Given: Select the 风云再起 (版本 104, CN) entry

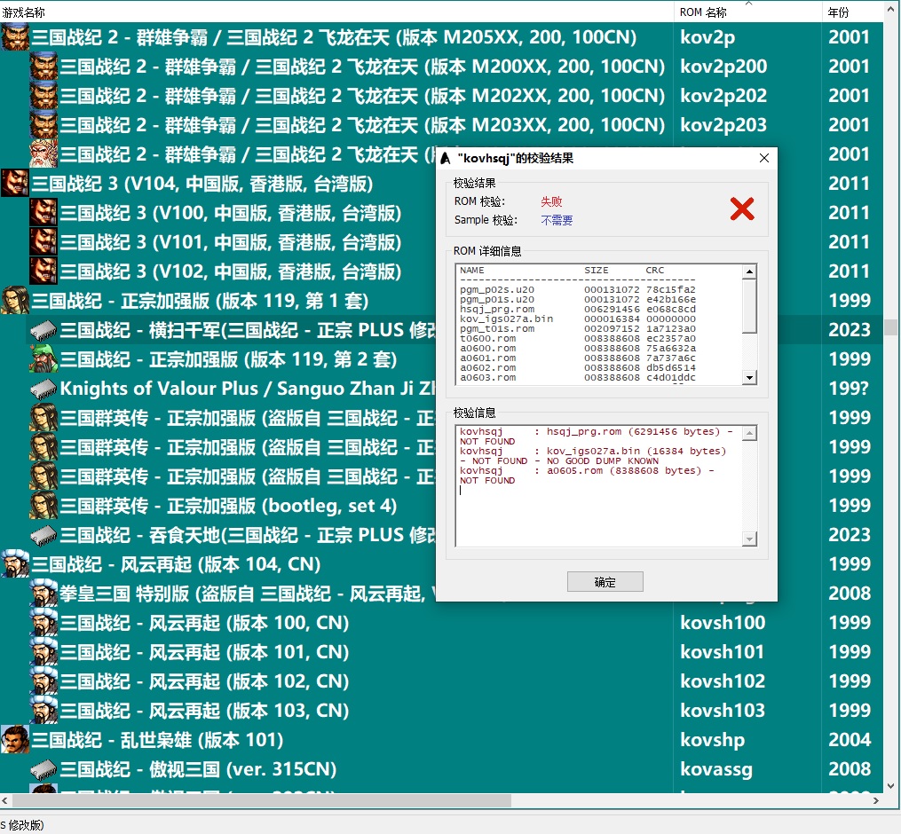Looking at the screenshot, I should [x=176, y=564].
